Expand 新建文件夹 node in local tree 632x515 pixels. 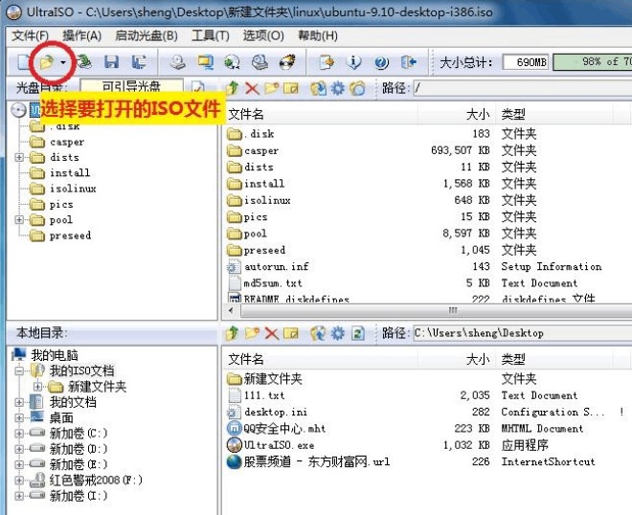(x=38, y=387)
